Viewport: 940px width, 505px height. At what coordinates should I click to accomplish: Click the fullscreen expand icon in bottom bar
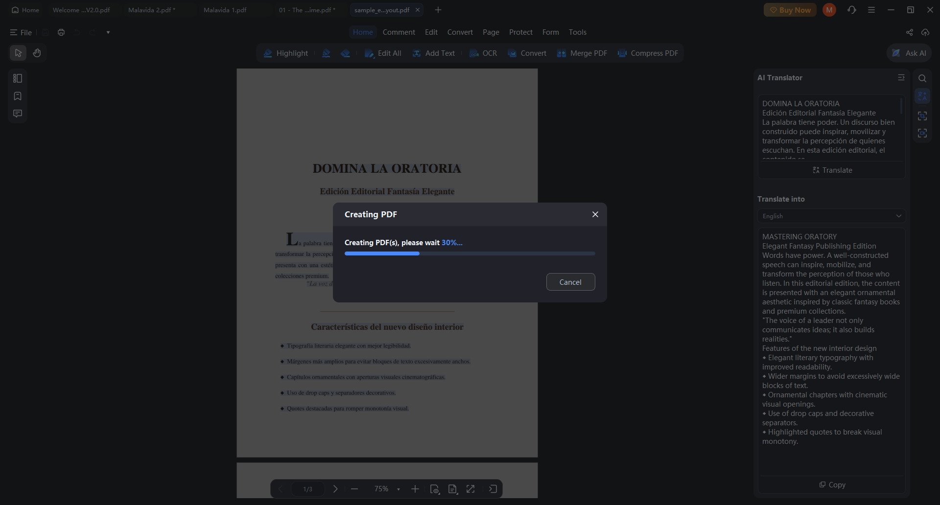[470, 489]
